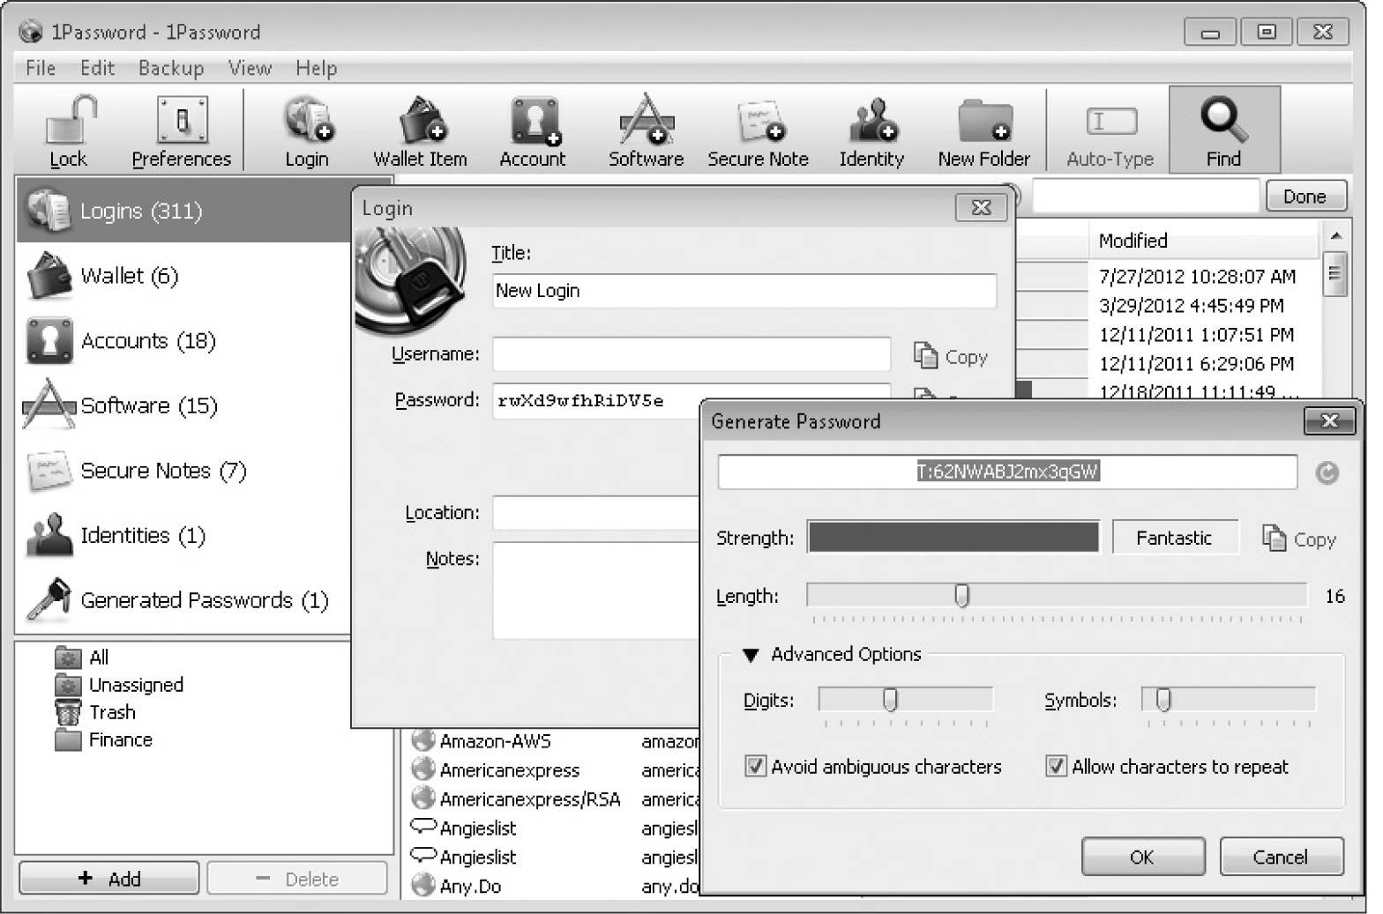Collapse the Advanced Options section
The width and height of the screenshot is (1383, 914).
click(x=751, y=655)
